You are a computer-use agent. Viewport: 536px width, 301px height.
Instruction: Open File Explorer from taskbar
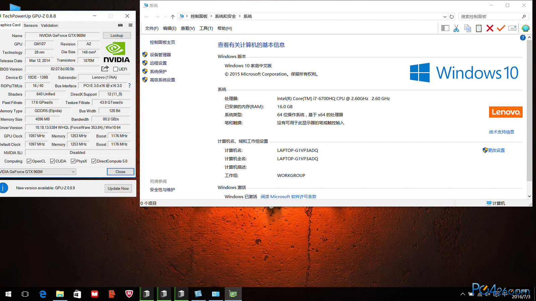coord(60,294)
